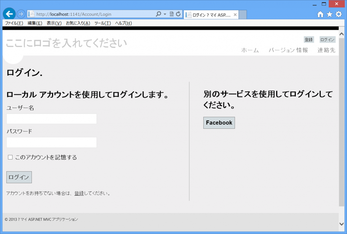
Task: Click the Back navigation arrow
Action: tap(9, 14)
